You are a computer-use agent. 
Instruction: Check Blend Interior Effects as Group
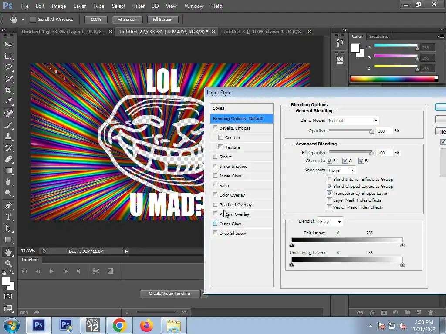click(x=329, y=180)
